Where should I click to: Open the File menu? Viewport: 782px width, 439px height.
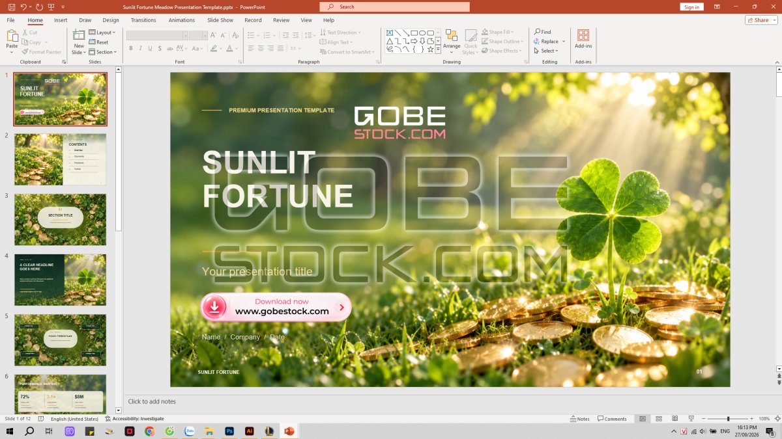point(11,20)
